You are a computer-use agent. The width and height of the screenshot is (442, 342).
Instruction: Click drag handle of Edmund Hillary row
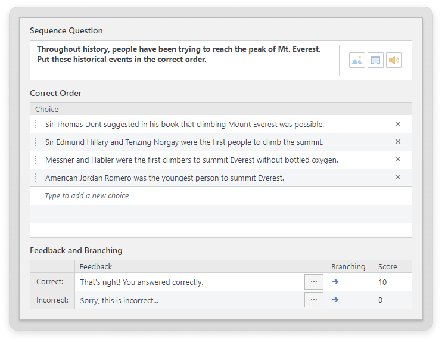pos(36,142)
